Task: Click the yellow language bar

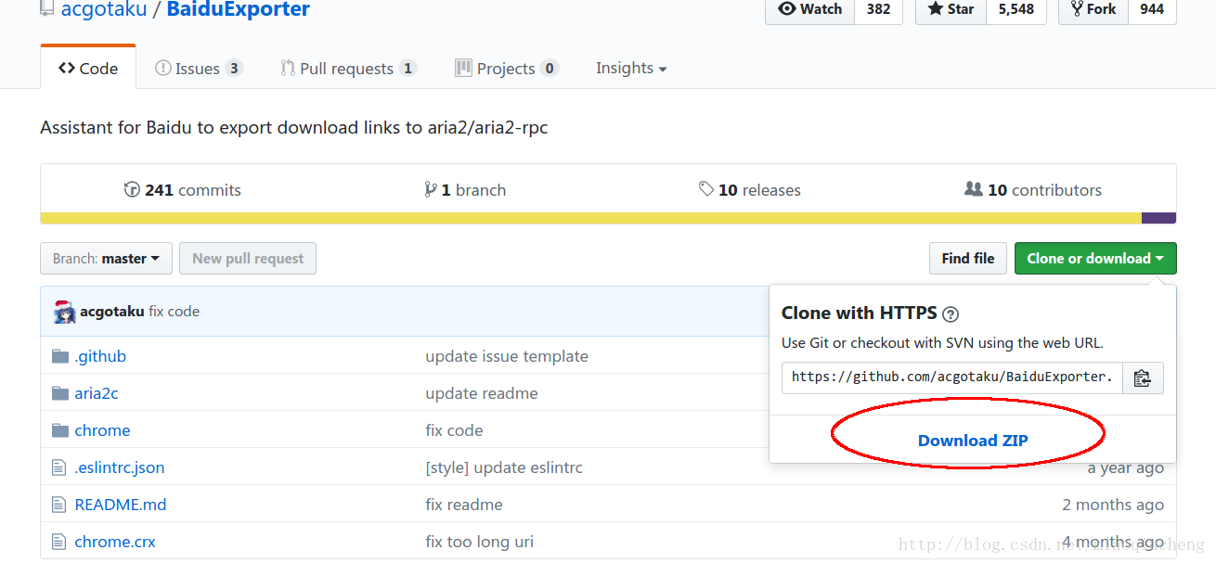Action: [x=590, y=219]
